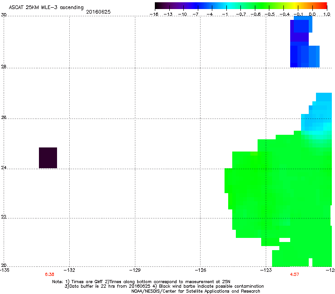
Task: Click the date label 20160625 under the title
Action: pos(98,12)
